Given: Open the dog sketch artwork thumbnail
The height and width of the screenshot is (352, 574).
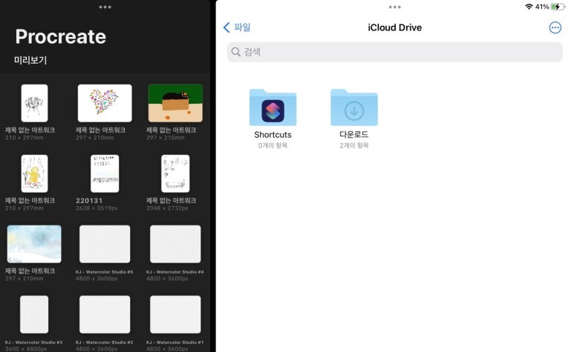Looking at the screenshot, I should 34,103.
